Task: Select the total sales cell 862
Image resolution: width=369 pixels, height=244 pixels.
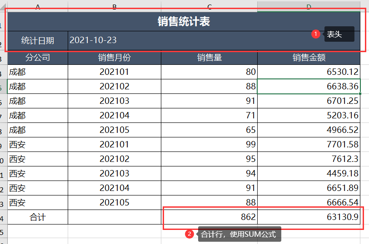Action: (209, 217)
